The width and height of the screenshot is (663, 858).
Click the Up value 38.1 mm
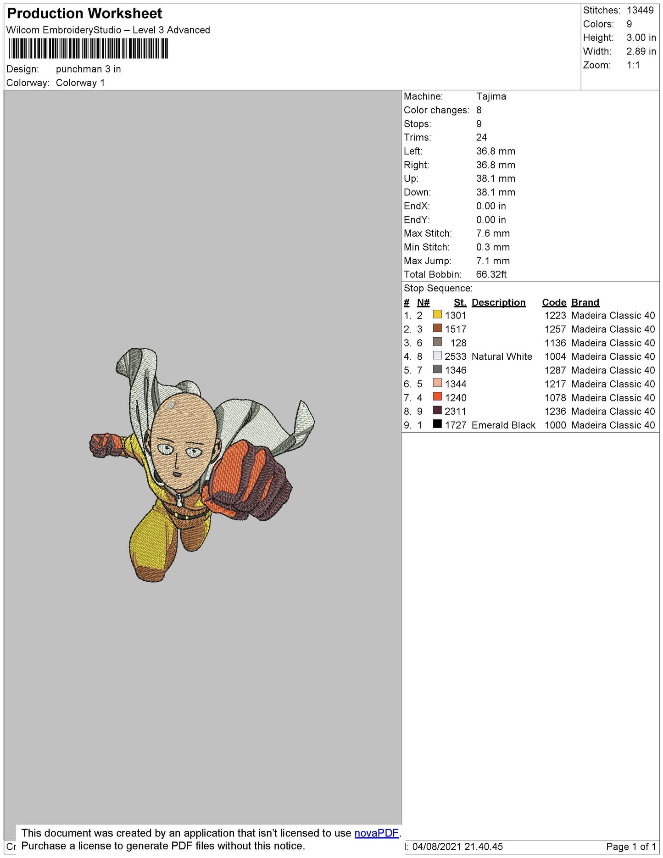point(496,179)
